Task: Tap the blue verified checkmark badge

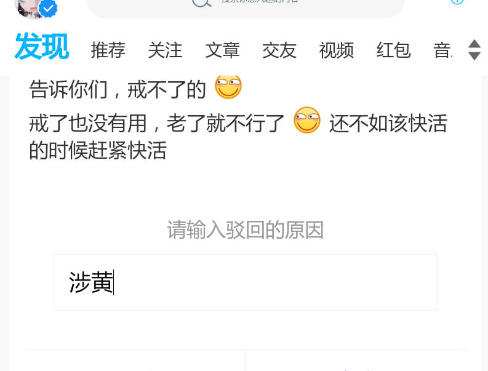Action: [47, 9]
